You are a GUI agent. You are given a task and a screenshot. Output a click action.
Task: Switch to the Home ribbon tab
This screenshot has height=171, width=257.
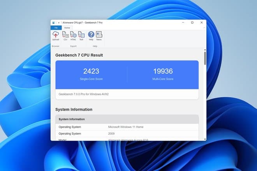(67, 28)
